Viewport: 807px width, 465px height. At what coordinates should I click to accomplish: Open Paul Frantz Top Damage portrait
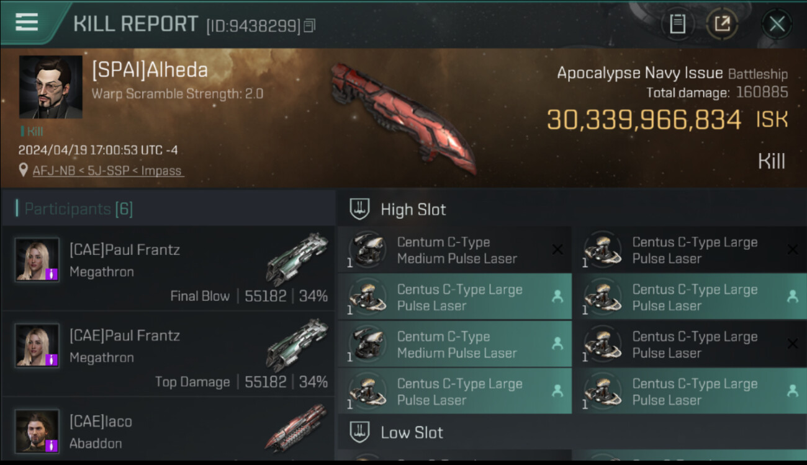click(37, 345)
